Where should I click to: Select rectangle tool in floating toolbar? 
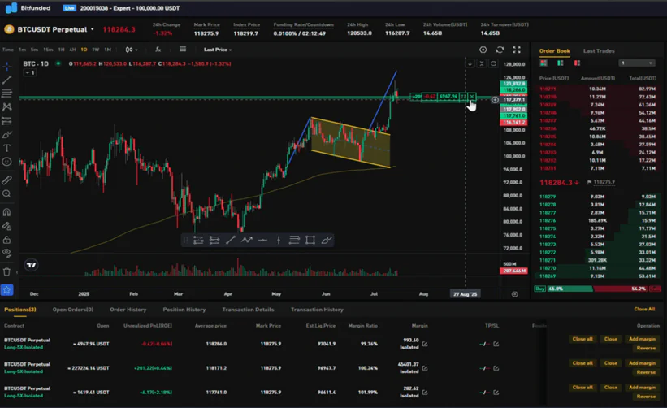310,240
